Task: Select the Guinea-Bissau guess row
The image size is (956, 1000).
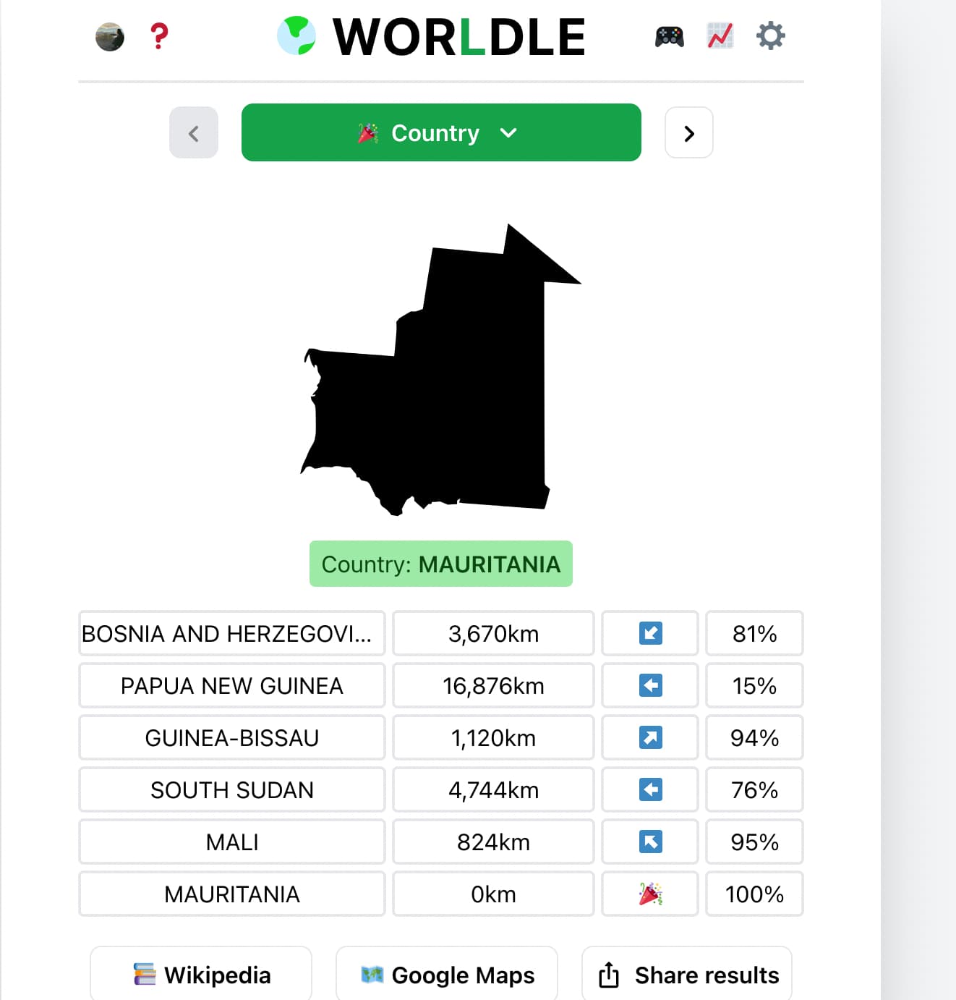Action: 232,738
